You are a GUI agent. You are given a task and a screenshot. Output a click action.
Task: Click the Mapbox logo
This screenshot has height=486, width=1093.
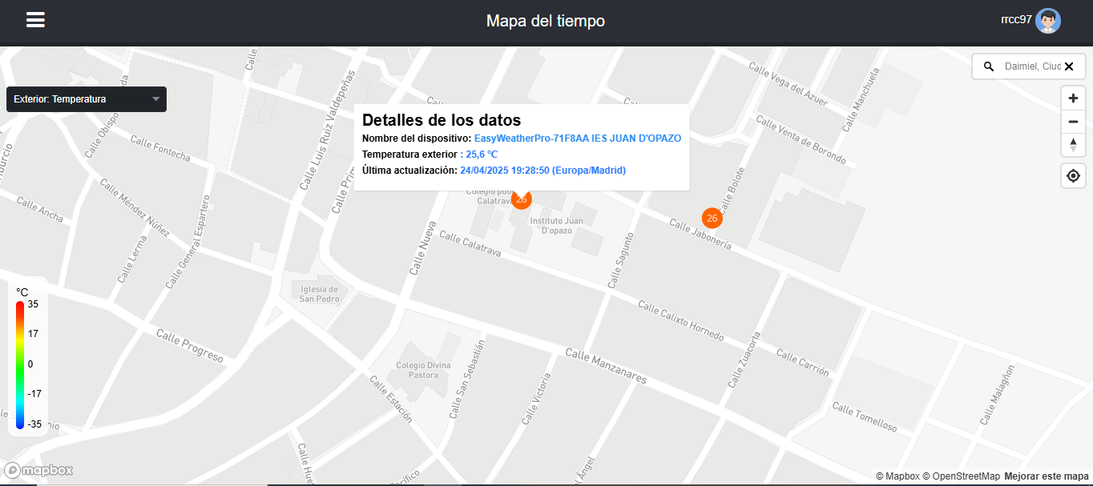pos(38,469)
